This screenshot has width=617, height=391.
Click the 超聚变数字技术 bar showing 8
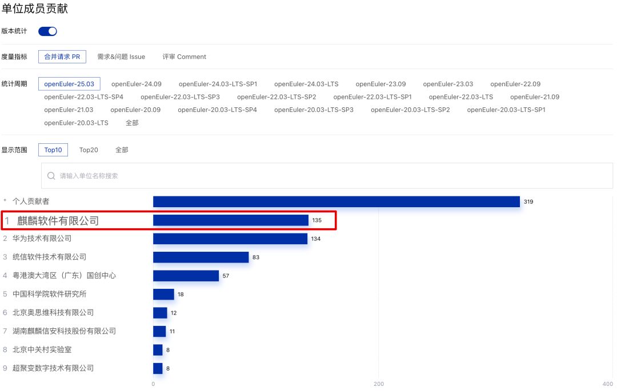(158, 368)
